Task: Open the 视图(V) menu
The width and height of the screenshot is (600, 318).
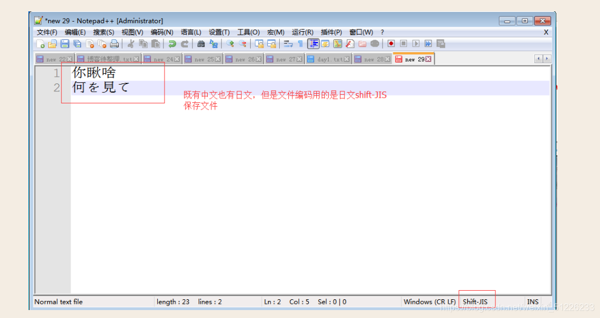Action: (x=132, y=32)
